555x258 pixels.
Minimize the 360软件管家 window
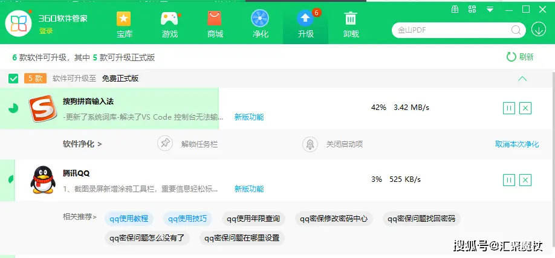tap(509, 9)
